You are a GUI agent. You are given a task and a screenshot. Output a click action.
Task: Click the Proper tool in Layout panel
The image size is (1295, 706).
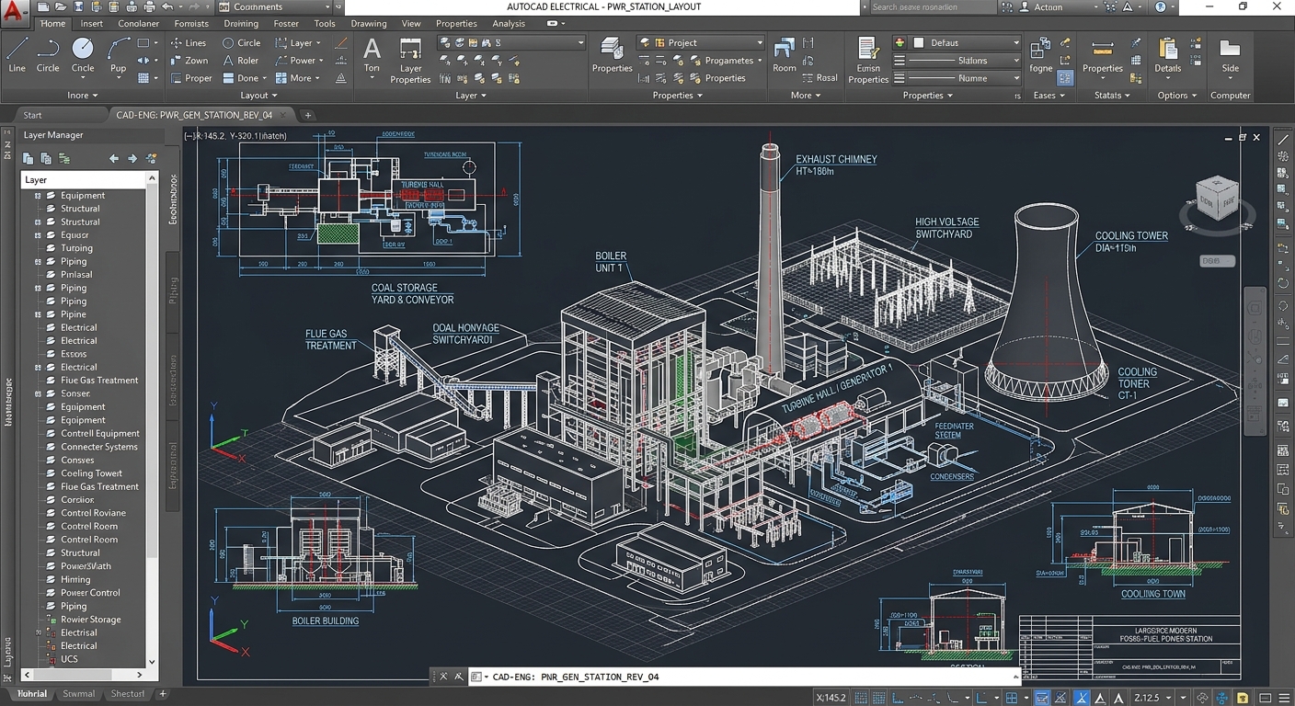point(189,78)
